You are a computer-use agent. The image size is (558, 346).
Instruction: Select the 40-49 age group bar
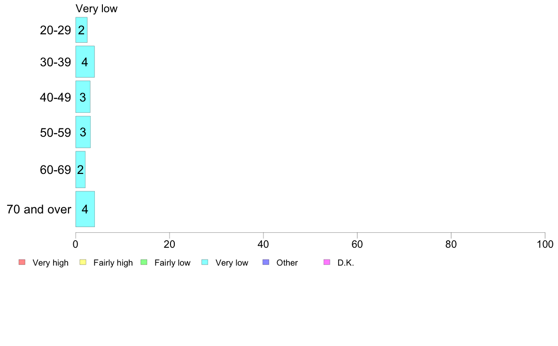click(x=83, y=97)
